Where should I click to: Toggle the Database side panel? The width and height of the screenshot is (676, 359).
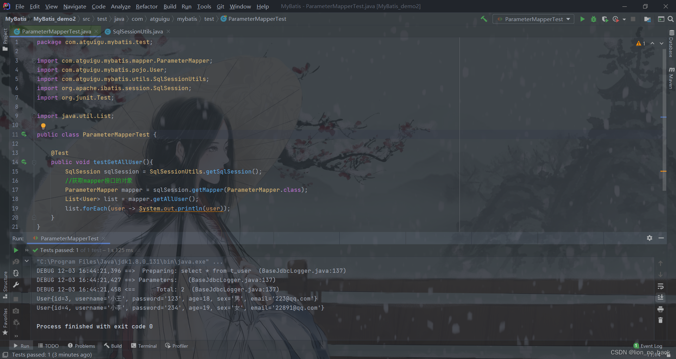[x=671, y=44]
